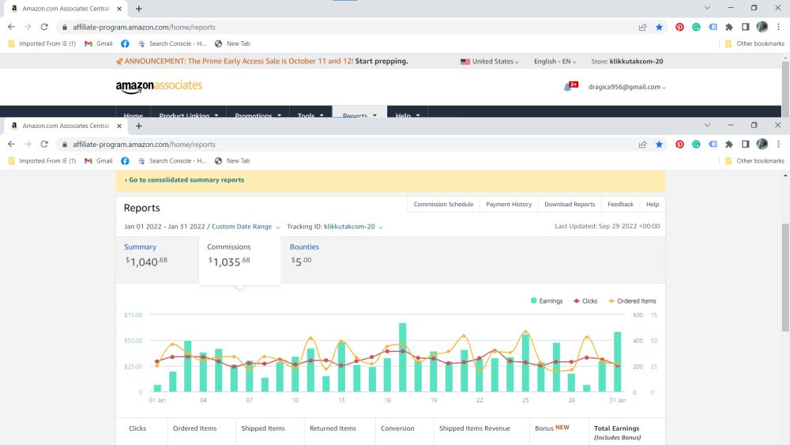Open the Extensions puzzle icon in the lower window
The height and width of the screenshot is (445, 790).
tap(729, 145)
